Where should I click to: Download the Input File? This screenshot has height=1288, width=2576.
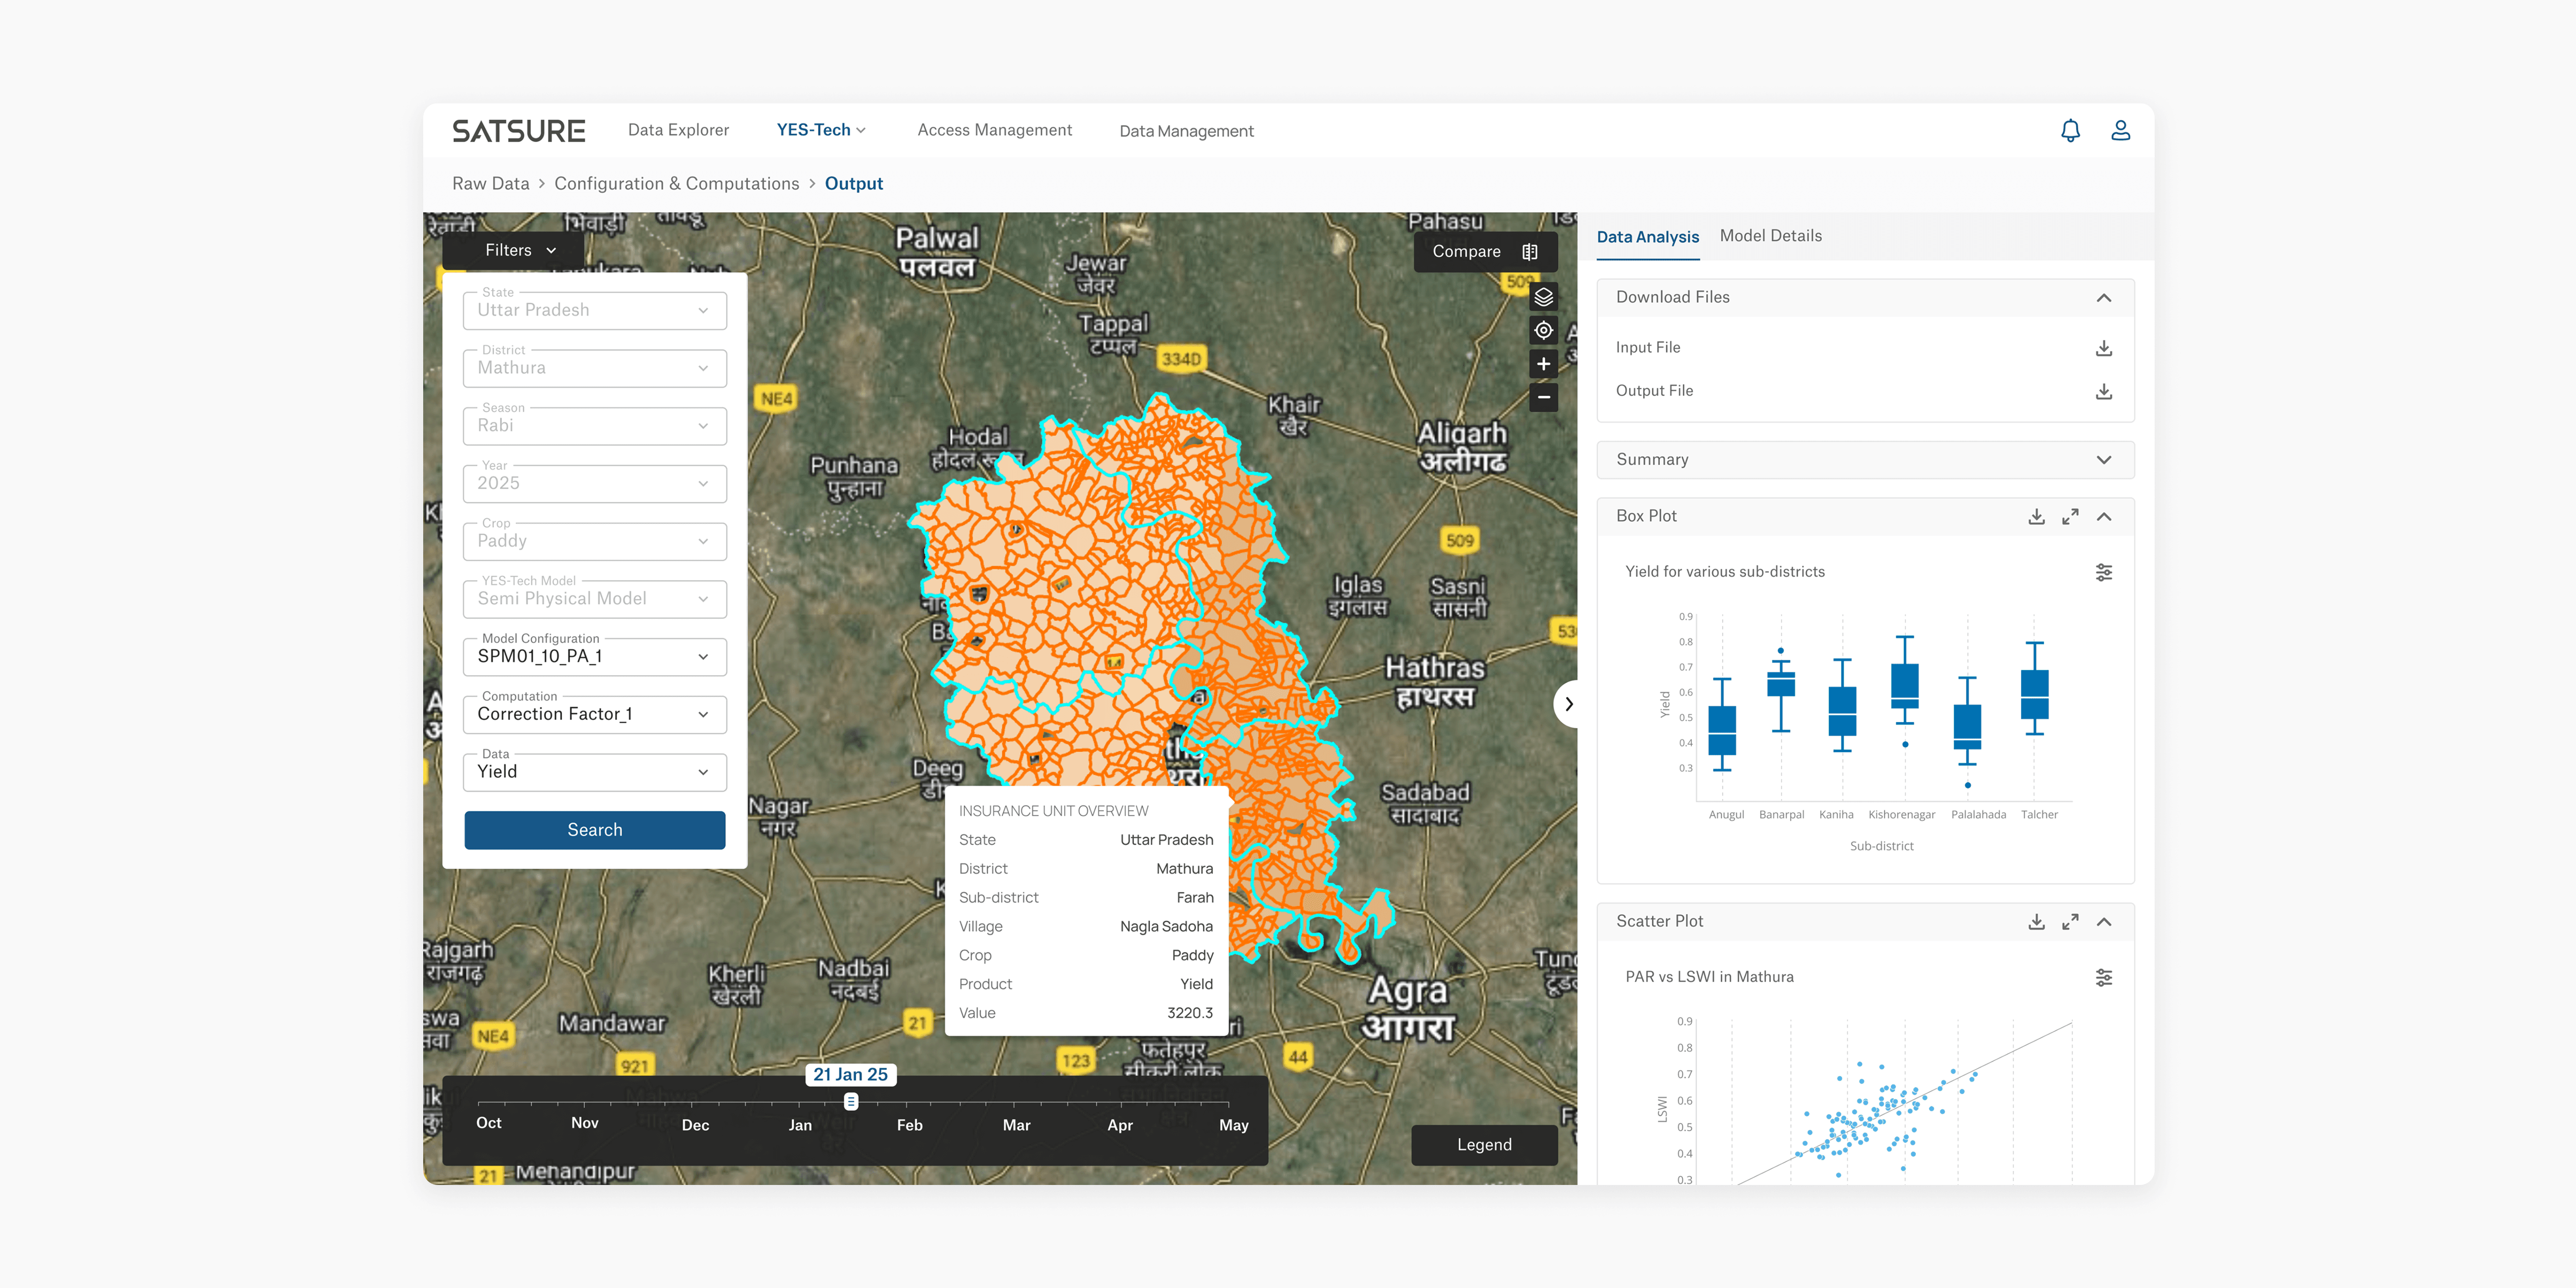pyautogui.click(x=2103, y=348)
